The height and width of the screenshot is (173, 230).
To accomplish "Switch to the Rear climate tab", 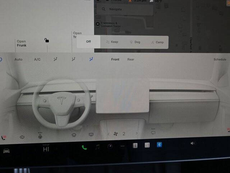I will pyautogui.click(x=131, y=59).
